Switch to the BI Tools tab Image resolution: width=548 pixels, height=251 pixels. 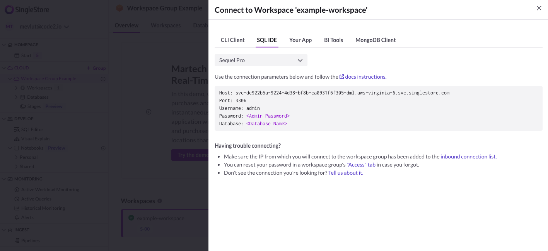[333, 40]
